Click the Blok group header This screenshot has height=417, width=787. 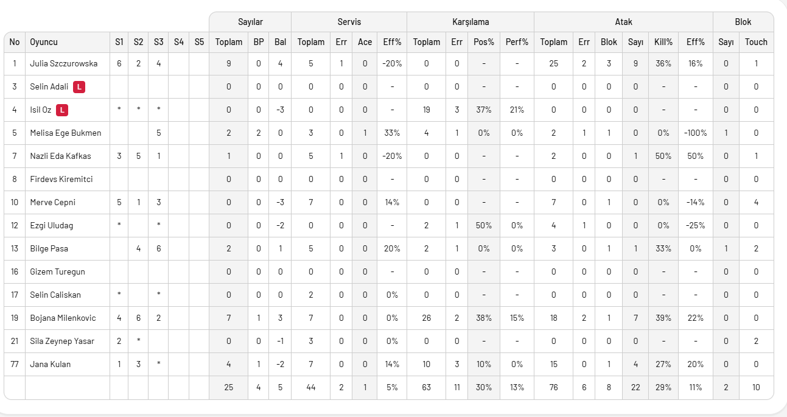743,22
